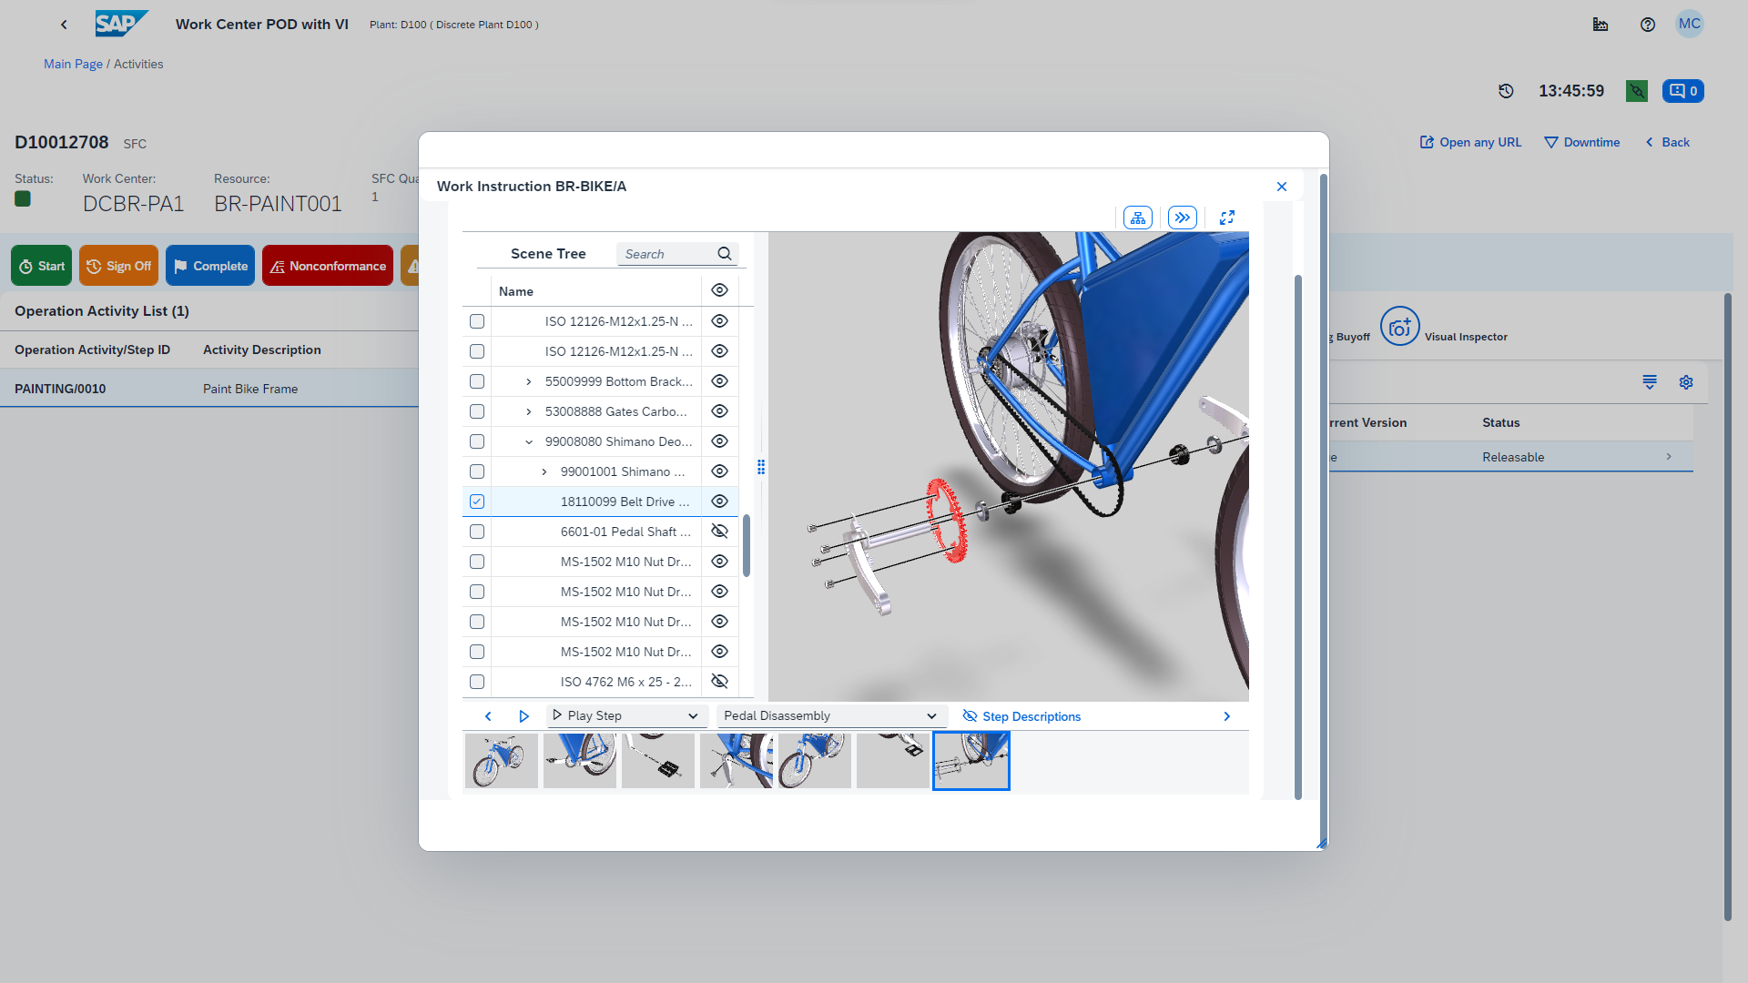Viewport: 1748px width, 983px height.
Task: Open the Visual Inspector camera icon
Action: click(1399, 327)
